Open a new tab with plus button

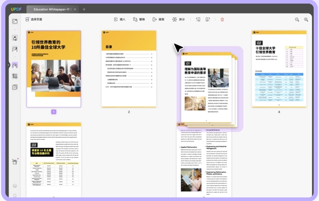coord(84,9)
